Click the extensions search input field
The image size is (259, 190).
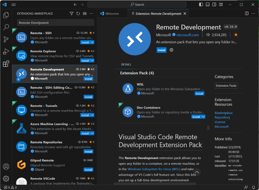coord(55,22)
